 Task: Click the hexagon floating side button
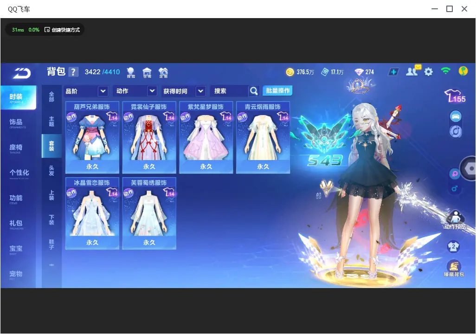(x=469, y=168)
